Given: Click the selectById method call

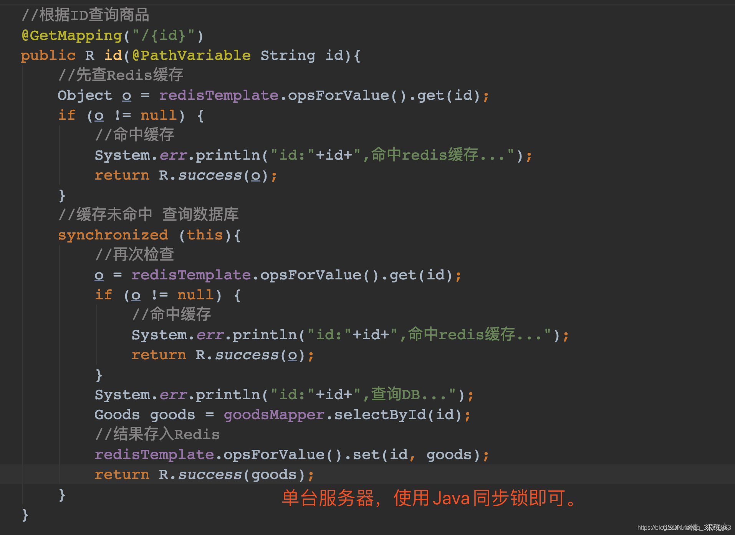Looking at the screenshot, I should click(x=398, y=415).
